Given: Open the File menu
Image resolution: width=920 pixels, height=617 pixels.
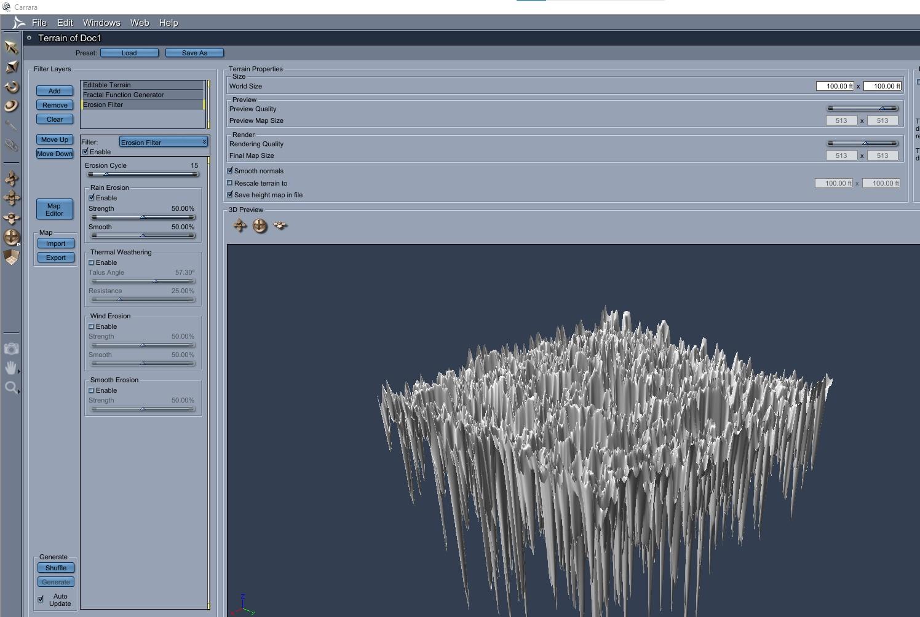Looking at the screenshot, I should 39,23.
